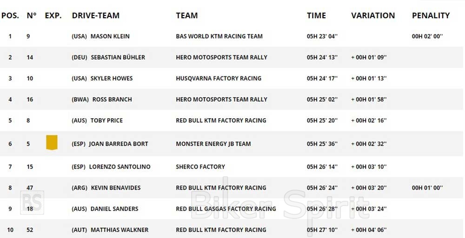Screen dimensions: 465x238
Task: Open Ross Branch's rider name
Action: point(112,99)
